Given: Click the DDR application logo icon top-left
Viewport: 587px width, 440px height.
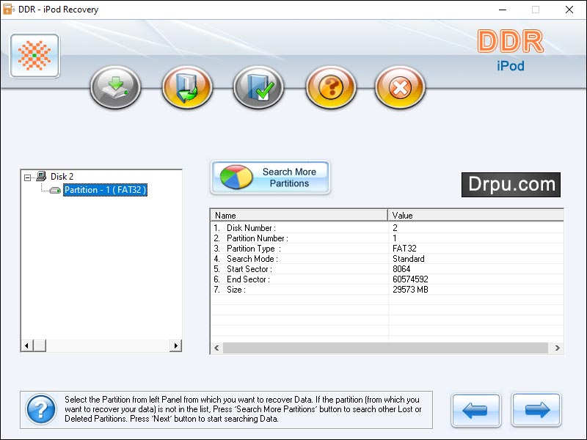Looking at the screenshot, I should (34, 55).
